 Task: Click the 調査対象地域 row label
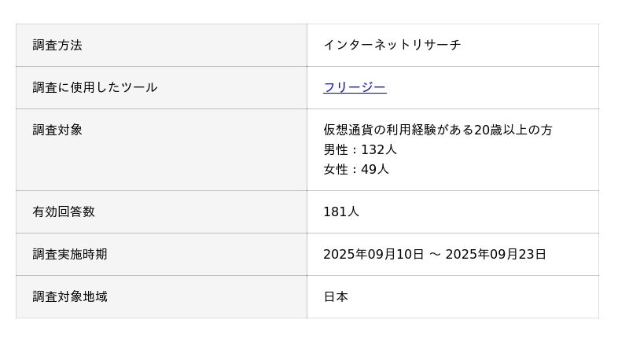click(x=70, y=296)
